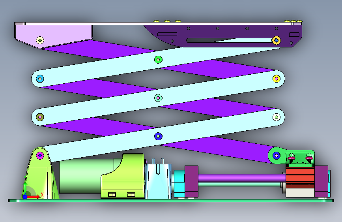
Task: Select the green Y-axis arrow of origin triad
Action: click(x=25, y=187)
